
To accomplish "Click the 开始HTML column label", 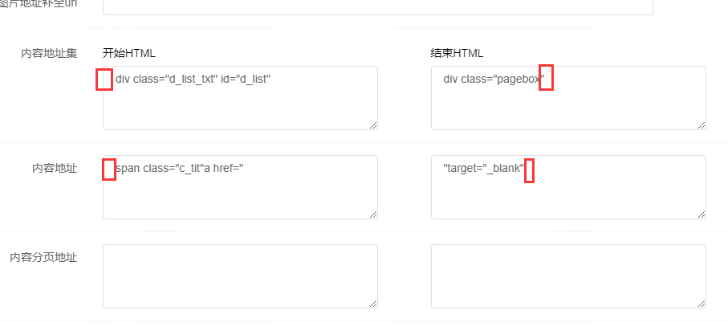I will [129, 53].
